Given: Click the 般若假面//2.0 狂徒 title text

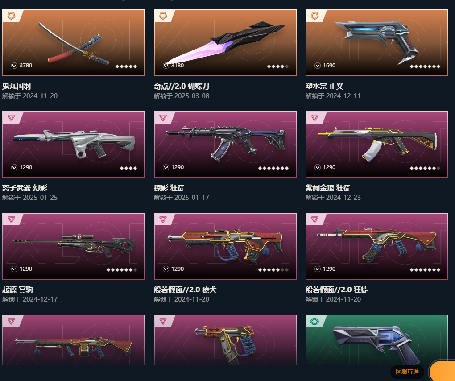Looking at the screenshot, I should pos(337,290).
